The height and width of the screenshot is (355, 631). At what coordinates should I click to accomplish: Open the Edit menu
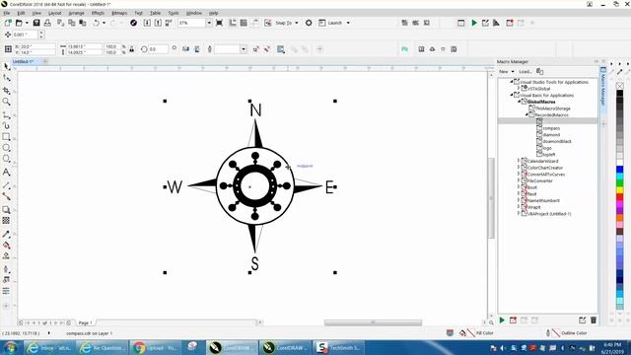(21, 13)
